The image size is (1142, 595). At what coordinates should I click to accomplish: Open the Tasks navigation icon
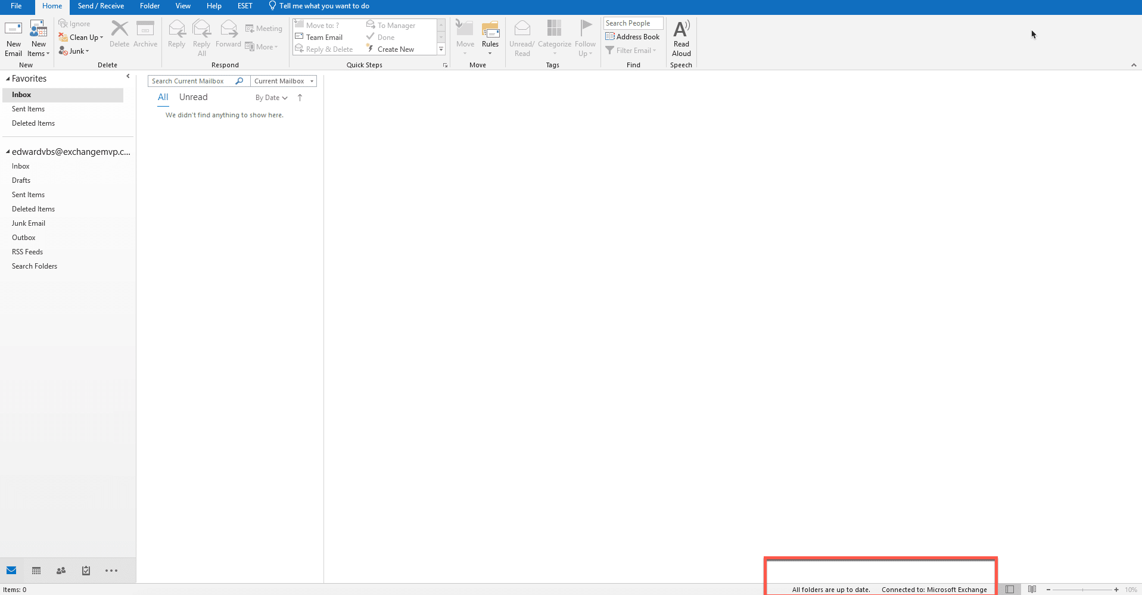[x=85, y=570]
